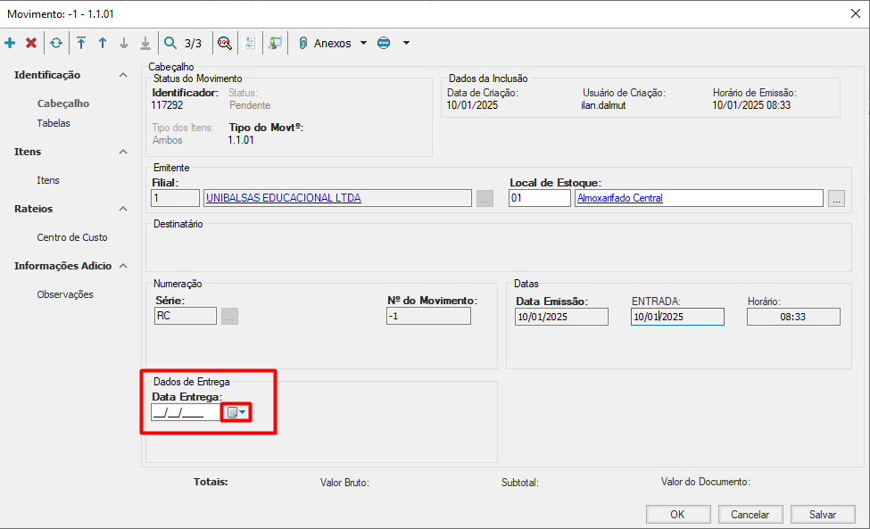Click the refresh icon in toolbar
This screenshot has width=870, height=529.
56,43
